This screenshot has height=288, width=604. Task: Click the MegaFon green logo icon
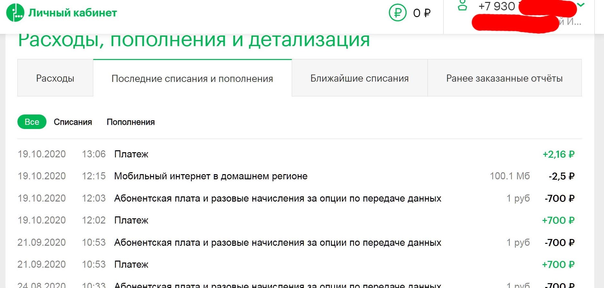point(15,13)
